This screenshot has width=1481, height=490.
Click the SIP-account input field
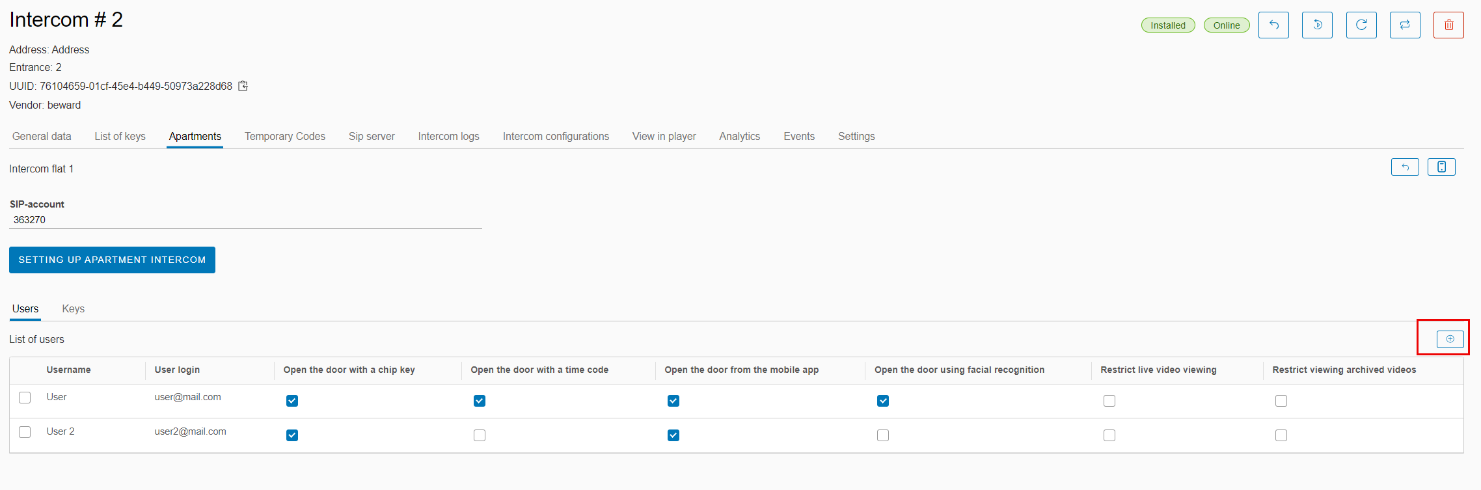245,220
